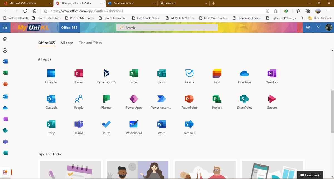Open Power Apps
Image resolution: width=334 pixels, height=179 pixels.
click(x=134, y=101)
